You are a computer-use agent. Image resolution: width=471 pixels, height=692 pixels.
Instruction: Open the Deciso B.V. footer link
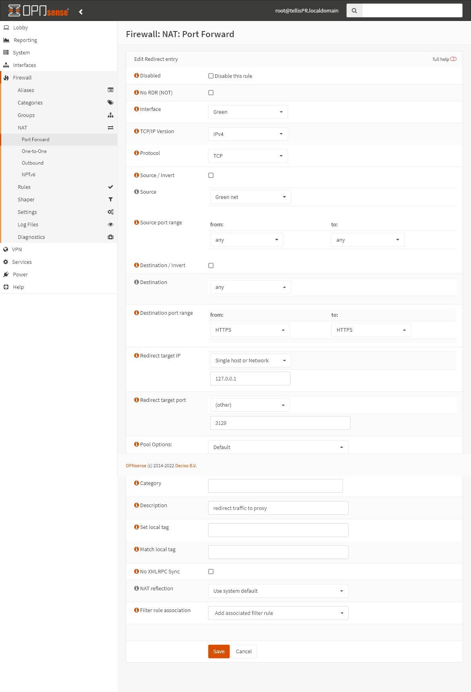click(186, 466)
